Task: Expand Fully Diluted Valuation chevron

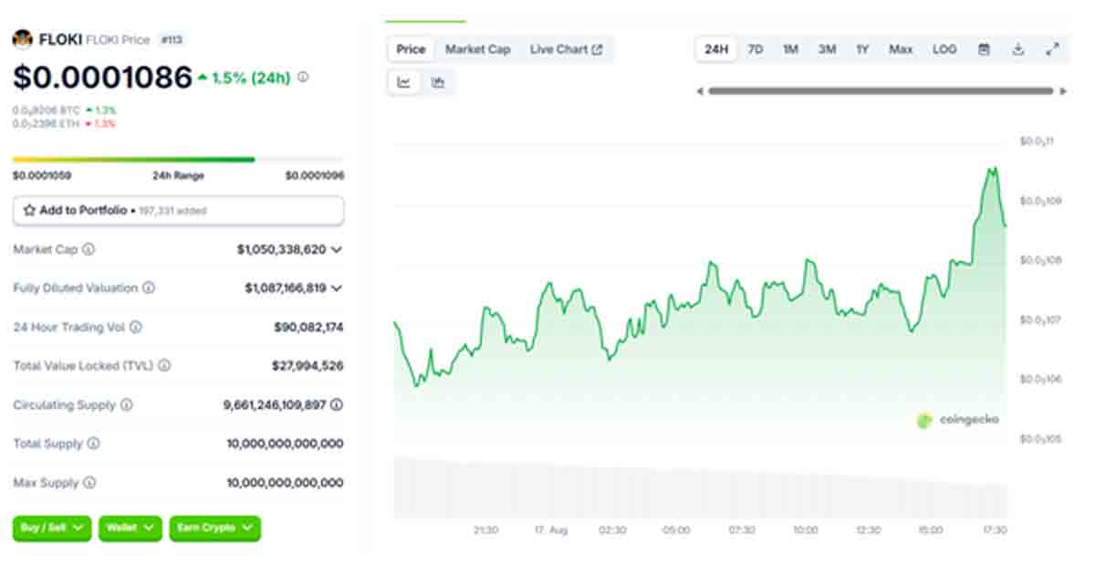Action: [337, 288]
